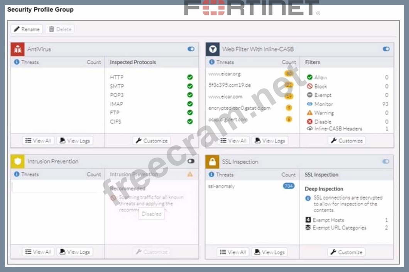Enable the Intrusion Prevention toggle

click(191, 161)
